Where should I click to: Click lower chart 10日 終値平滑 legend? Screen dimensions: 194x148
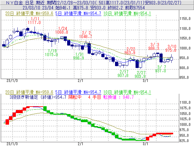coord(127,92)
